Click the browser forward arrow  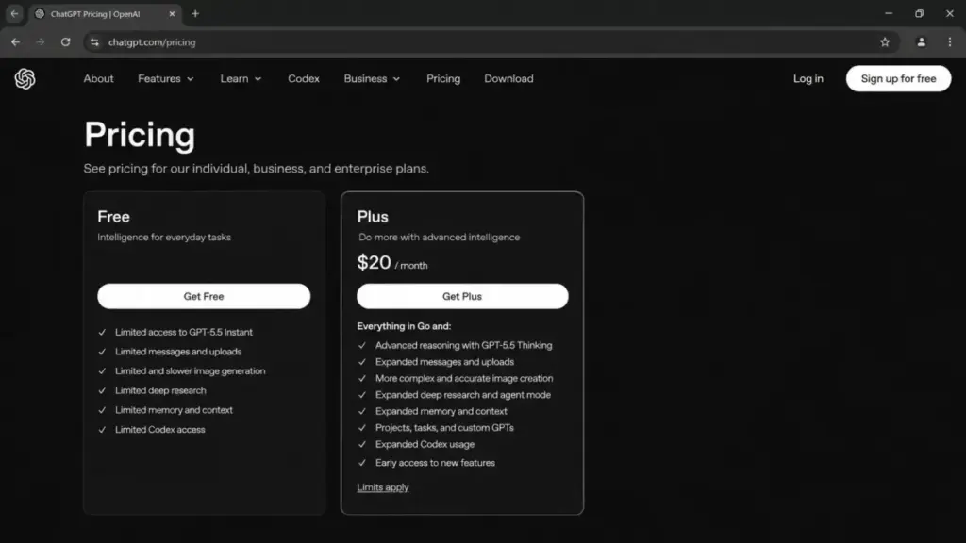pyautogui.click(x=40, y=41)
